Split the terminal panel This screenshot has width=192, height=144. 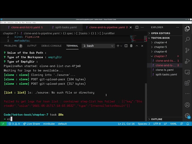(x=126, y=46)
